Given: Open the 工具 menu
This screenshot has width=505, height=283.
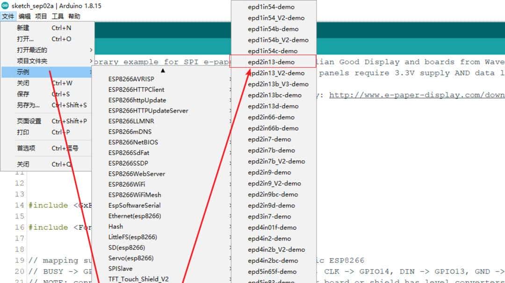Looking at the screenshot, I should pos(58,16).
